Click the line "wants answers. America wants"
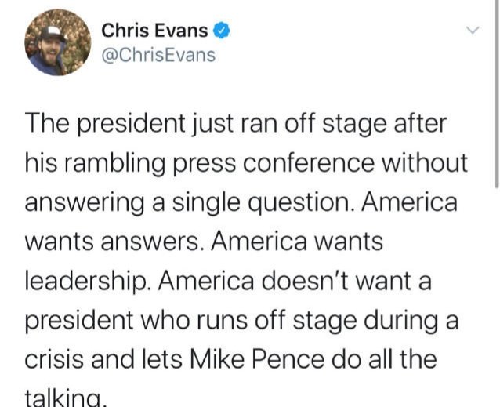The image size is (500, 407). [x=205, y=241]
